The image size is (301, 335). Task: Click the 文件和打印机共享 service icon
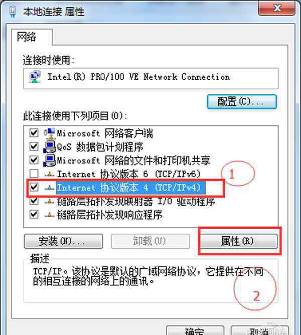point(50,160)
